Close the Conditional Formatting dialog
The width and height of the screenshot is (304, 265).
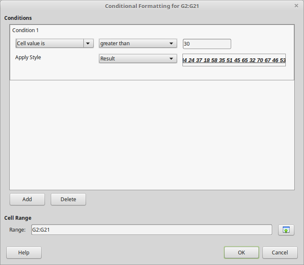[296, 6]
